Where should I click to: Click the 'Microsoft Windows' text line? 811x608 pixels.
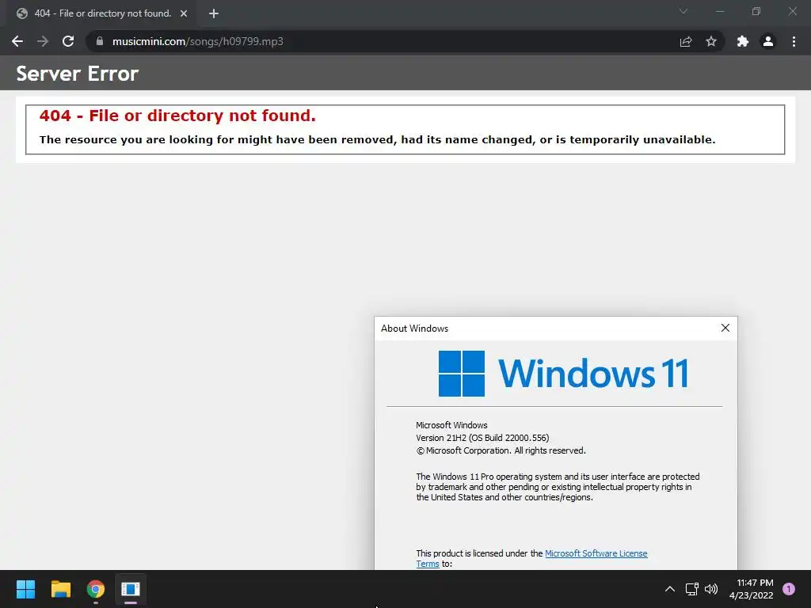pos(451,425)
